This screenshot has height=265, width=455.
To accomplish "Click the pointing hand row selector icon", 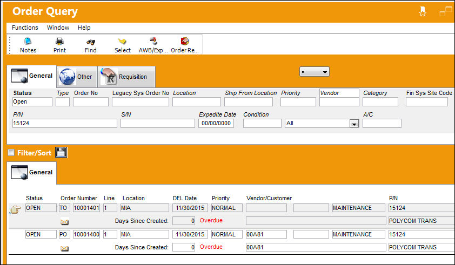I will (x=15, y=209).
